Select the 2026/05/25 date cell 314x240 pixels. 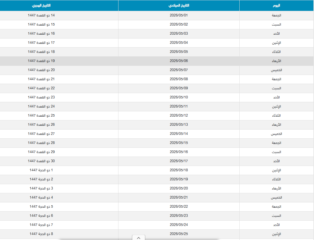tap(179, 234)
